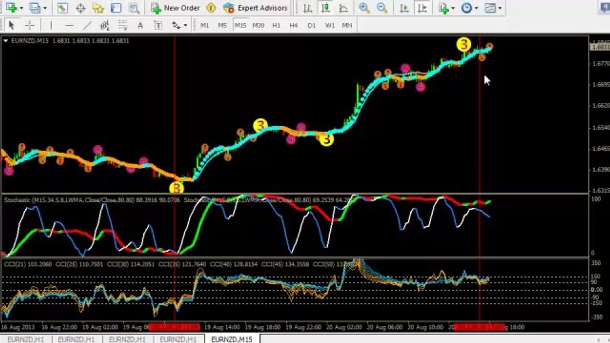
Task: Open the Profiles icon
Action: [x=34, y=8]
